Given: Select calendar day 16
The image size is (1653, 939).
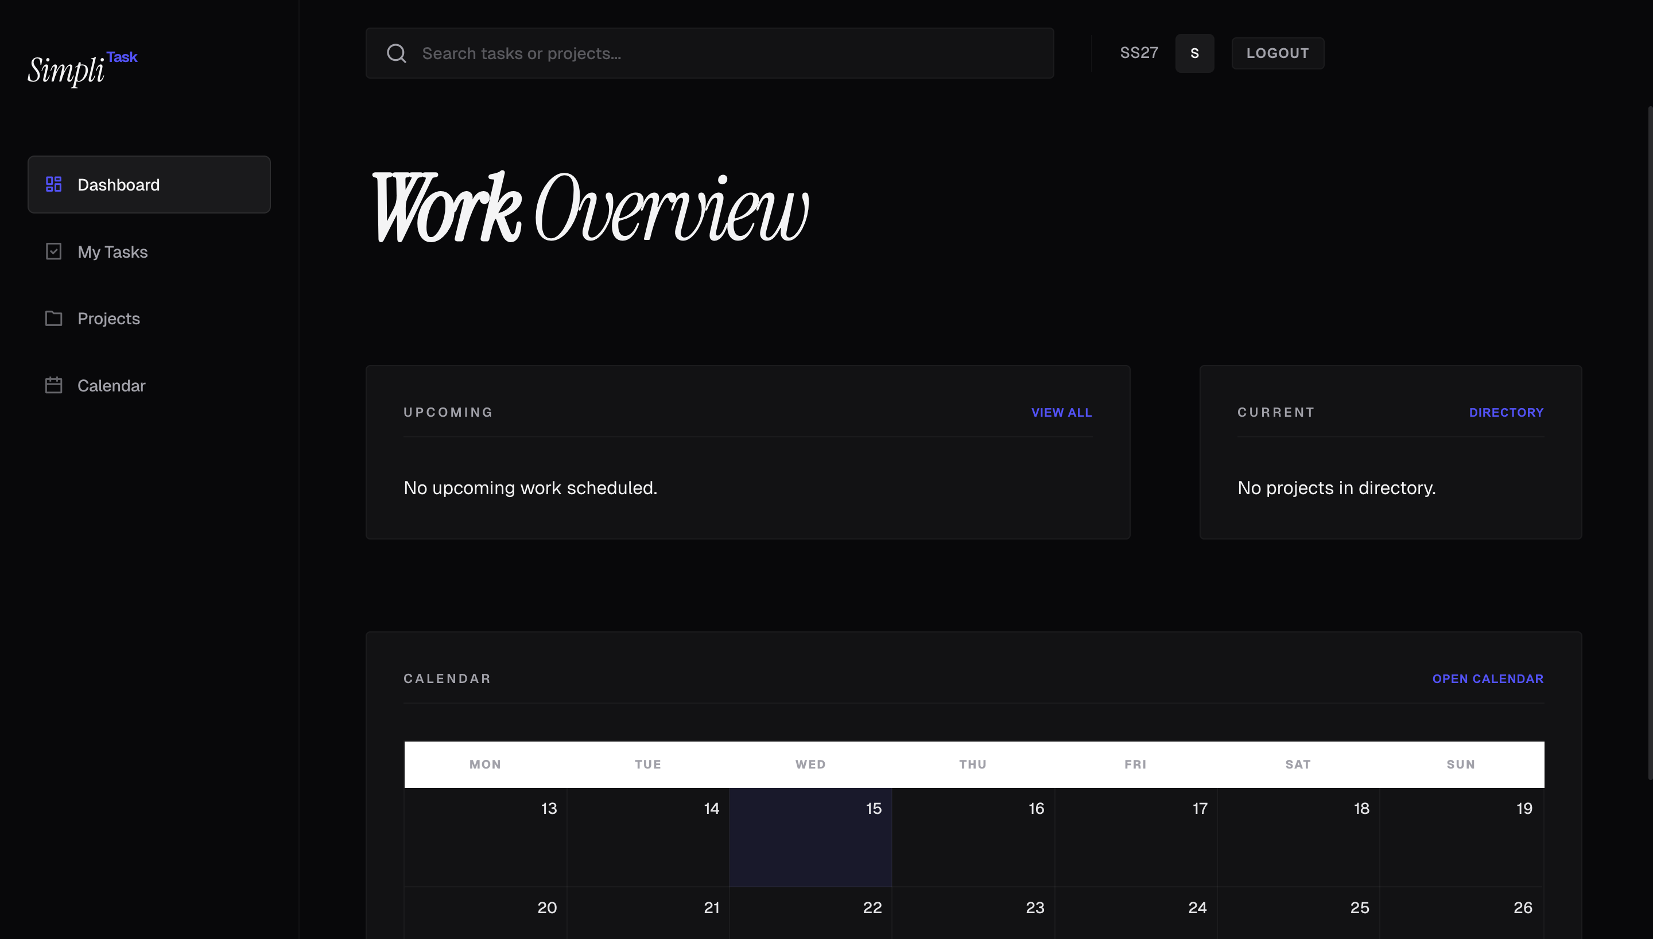Looking at the screenshot, I should coord(973,838).
